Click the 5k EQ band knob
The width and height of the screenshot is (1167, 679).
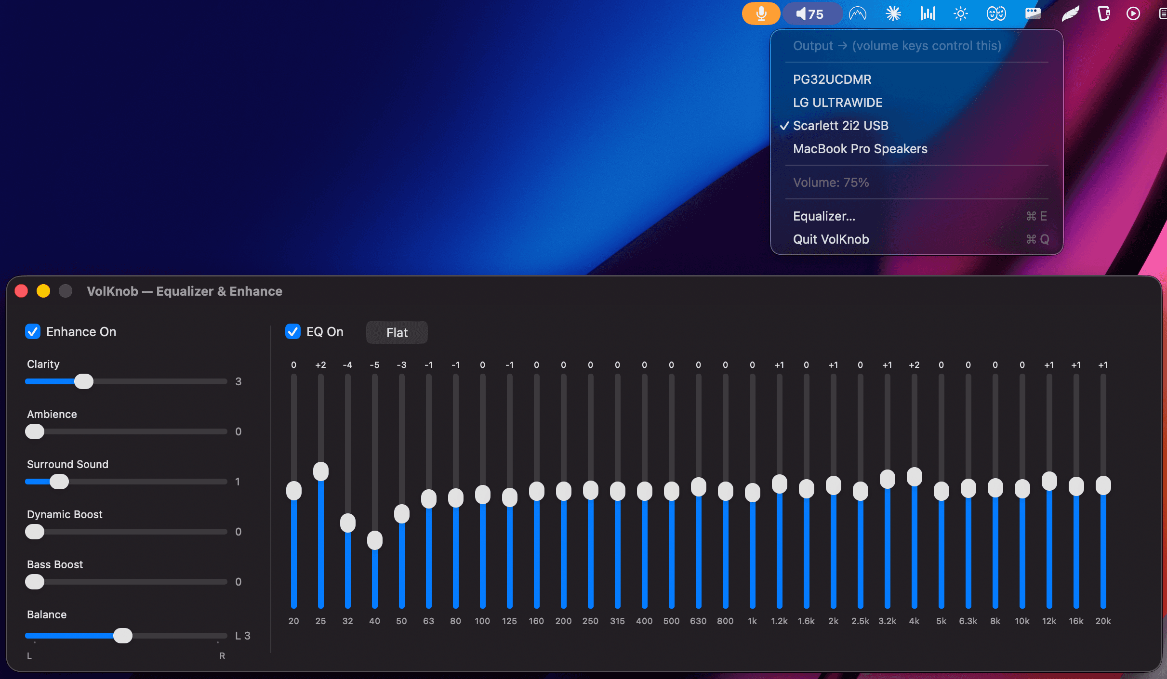pos(942,491)
